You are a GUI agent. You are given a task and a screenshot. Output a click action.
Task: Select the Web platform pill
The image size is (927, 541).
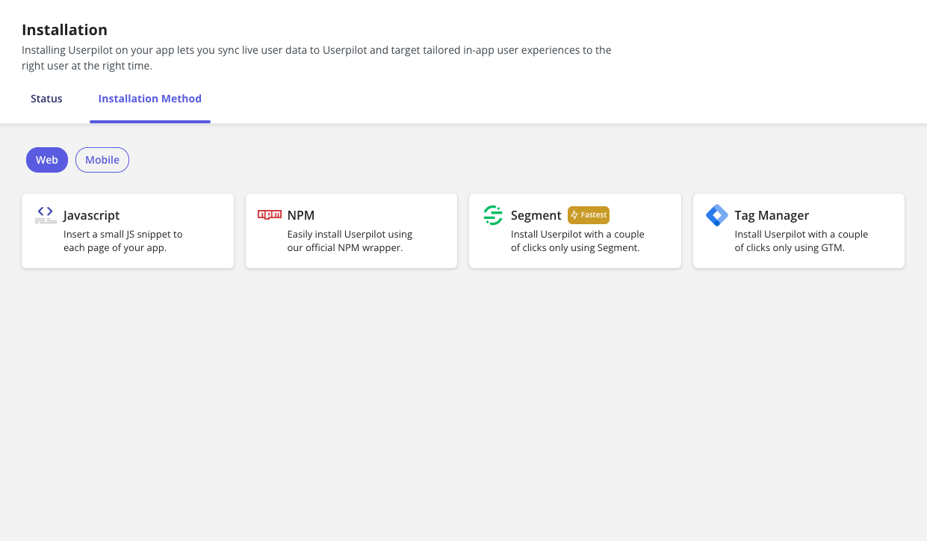[x=47, y=160]
